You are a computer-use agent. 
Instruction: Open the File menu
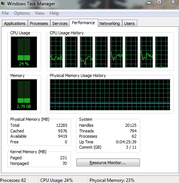(x=5, y=13)
